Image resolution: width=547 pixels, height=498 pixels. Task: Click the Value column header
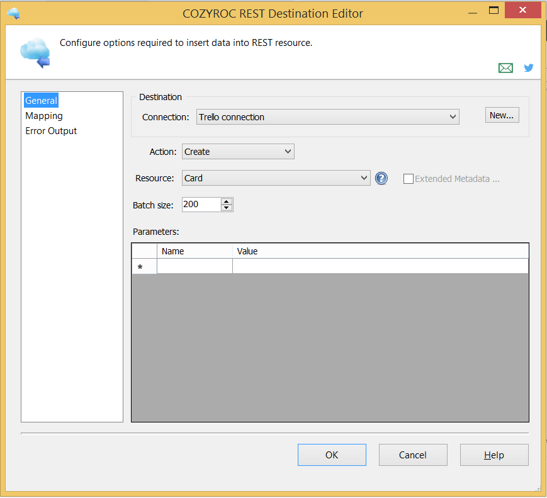click(380, 251)
